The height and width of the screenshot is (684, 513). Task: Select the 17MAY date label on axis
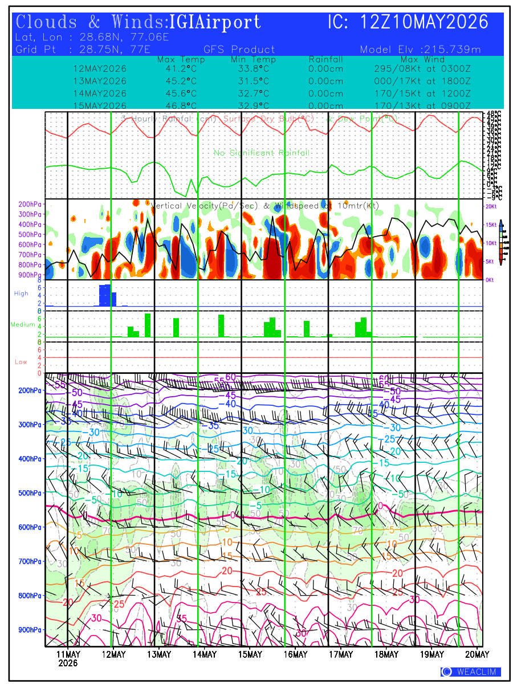(341, 654)
